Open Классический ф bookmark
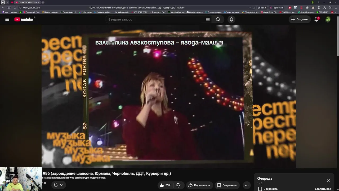The height and width of the screenshot is (191, 339). pos(102,12)
